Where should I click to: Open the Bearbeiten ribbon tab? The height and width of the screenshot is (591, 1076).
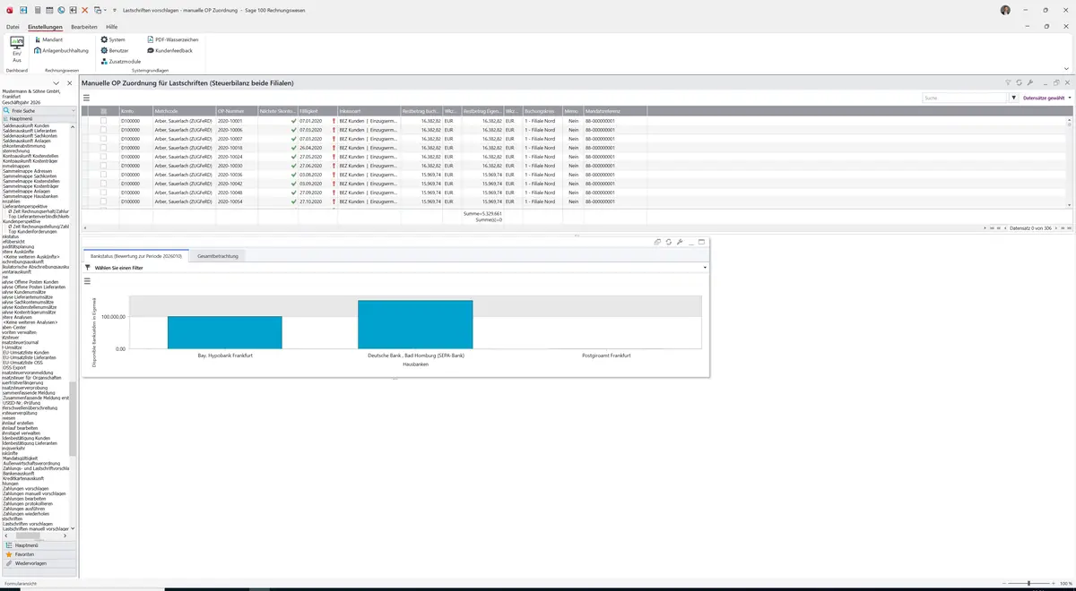click(84, 27)
